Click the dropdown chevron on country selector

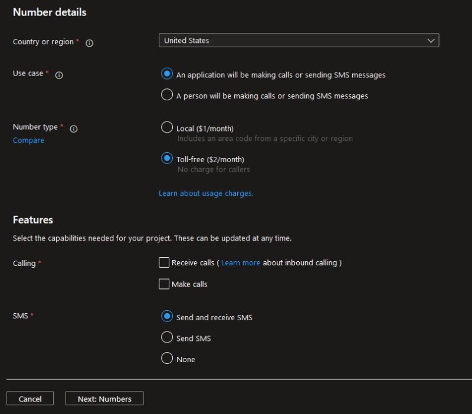click(x=431, y=40)
